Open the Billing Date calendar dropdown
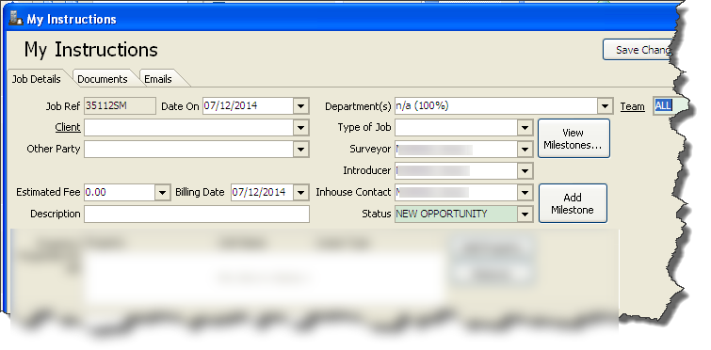The width and height of the screenshot is (711, 350). pos(300,193)
